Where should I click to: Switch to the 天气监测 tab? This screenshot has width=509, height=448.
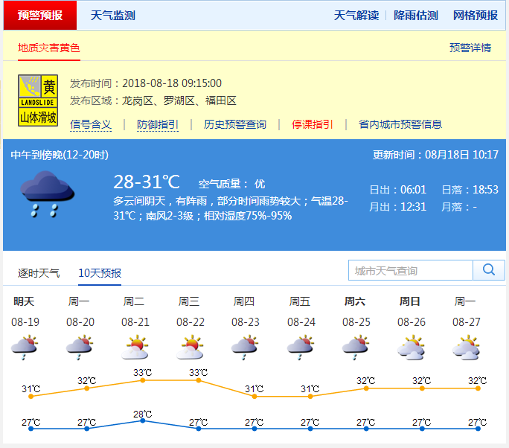(113, 16)
